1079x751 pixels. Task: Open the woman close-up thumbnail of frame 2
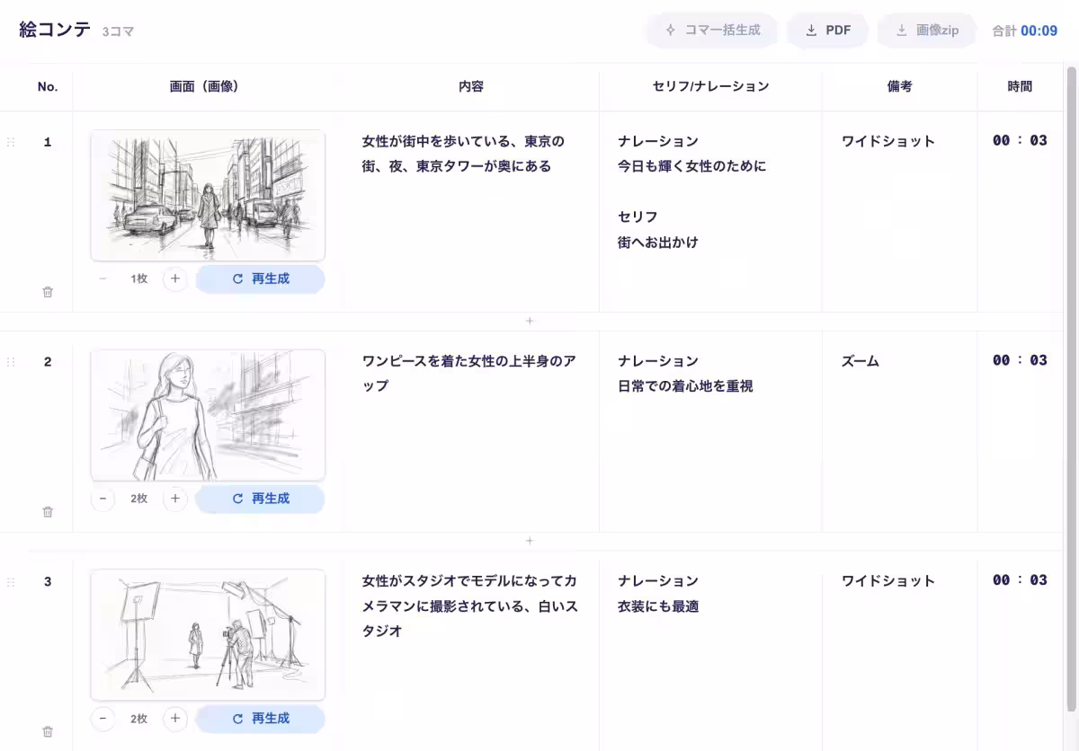coord(208,415)
